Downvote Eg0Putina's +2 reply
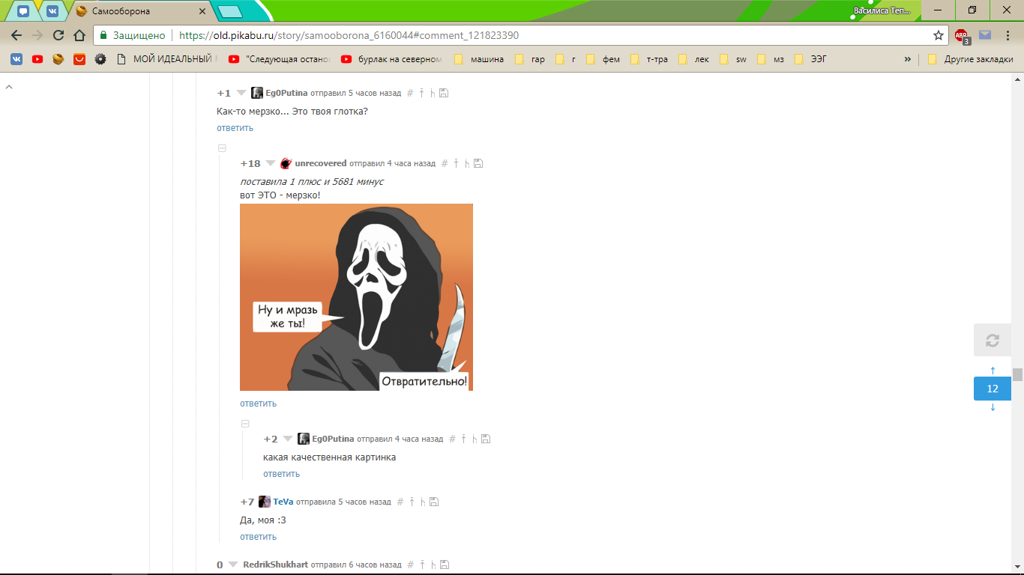The height and width of the screenshot is (575, 1024). [287, 439]
